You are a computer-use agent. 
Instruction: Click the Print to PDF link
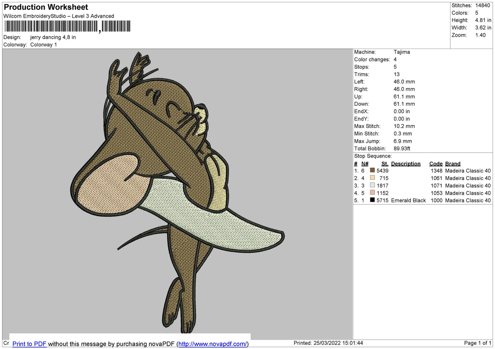(x=29, y=344)
